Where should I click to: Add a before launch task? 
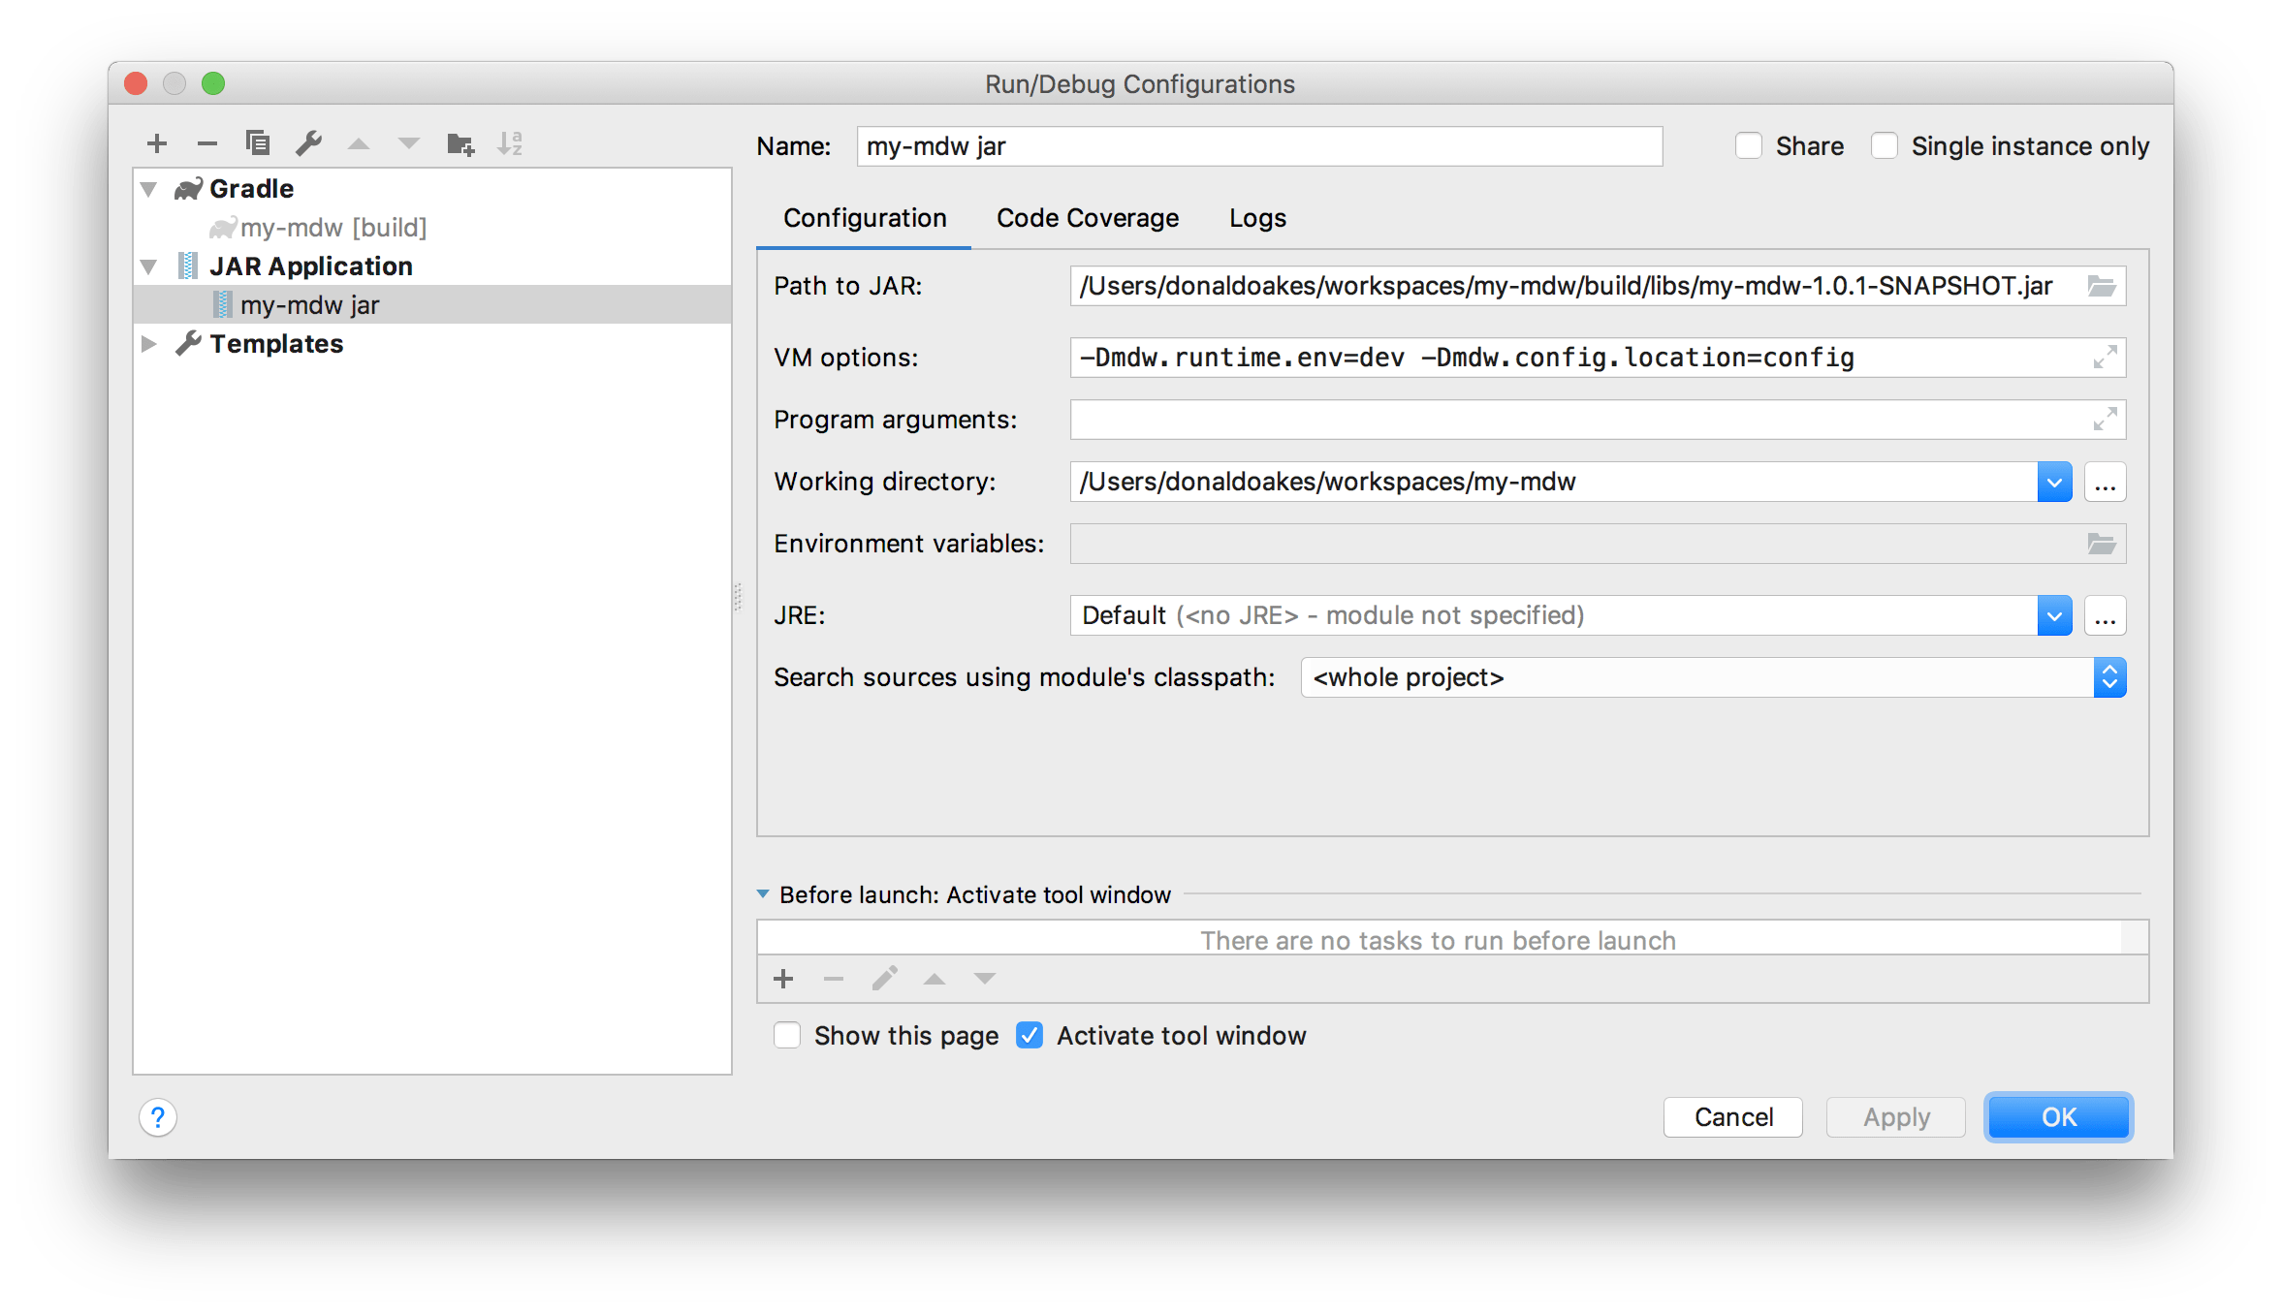pos(783,979)
